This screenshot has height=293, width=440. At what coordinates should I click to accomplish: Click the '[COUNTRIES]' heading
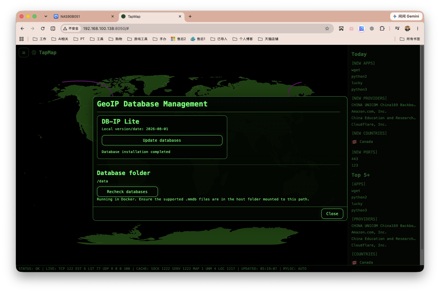coord(364,254)
